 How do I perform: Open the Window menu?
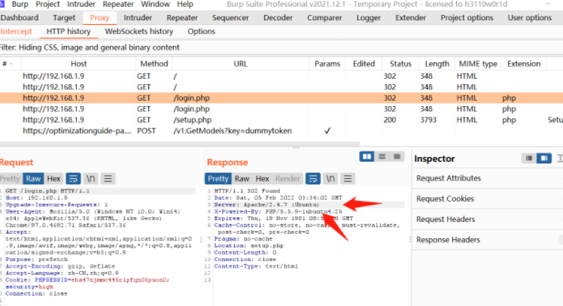(155, 5)
